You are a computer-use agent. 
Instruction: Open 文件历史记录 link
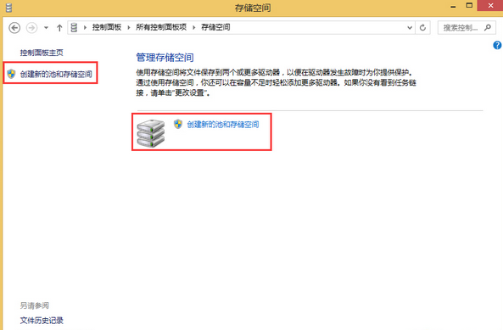(42, 321)
